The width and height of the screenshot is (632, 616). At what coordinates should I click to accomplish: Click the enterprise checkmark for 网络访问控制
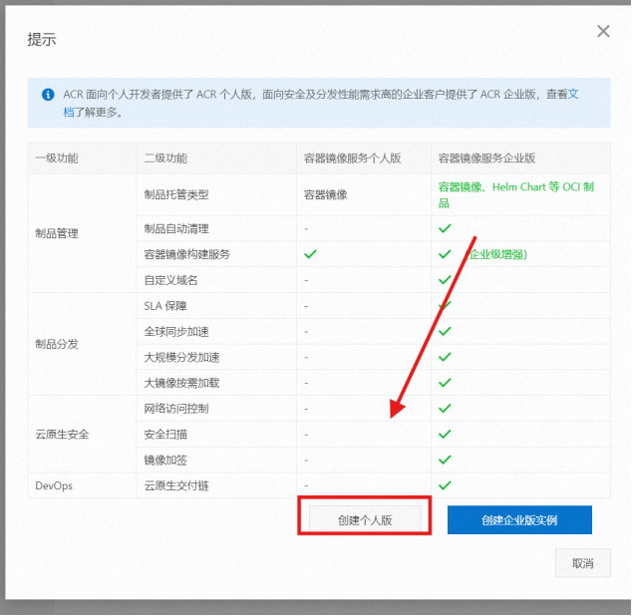click(x=445, y=409)
